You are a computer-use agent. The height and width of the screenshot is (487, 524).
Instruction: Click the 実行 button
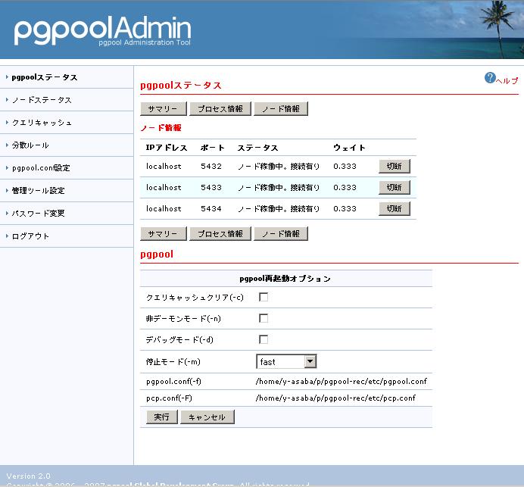pyautogui.click(x=162, y=417)
